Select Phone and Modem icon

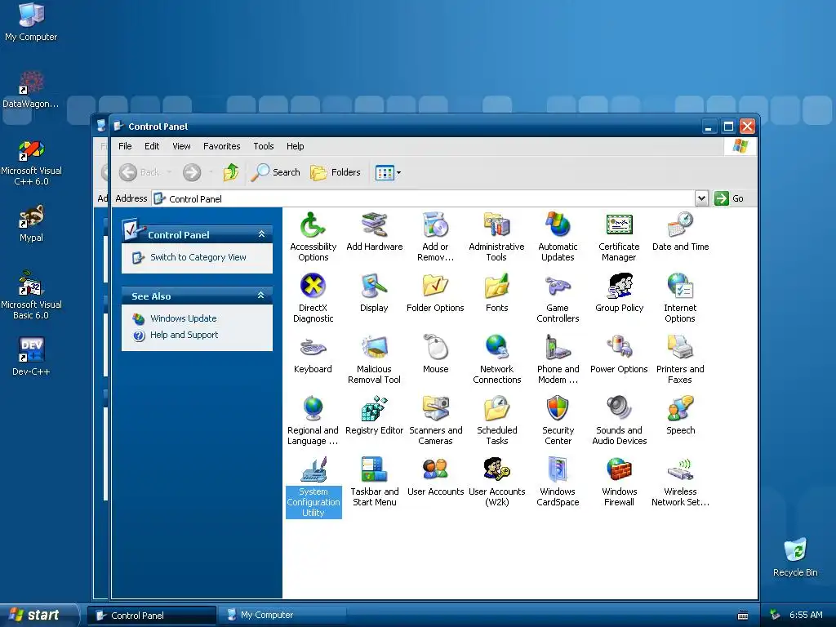pos(558,359)
